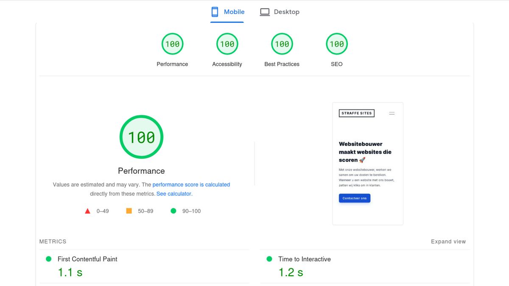Image resolution: width=509 pixels, height=286 pixels.
Task: Switch to the Desktop tab
Action: coord(280,12)
